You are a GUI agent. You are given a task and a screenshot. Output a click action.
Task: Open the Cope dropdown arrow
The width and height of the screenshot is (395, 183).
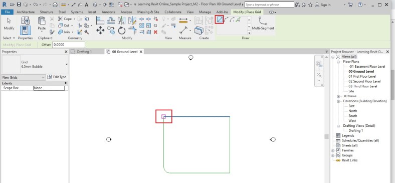[74, 19]
